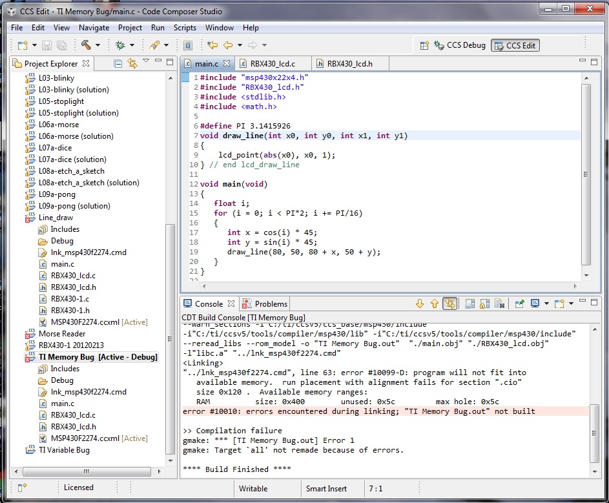Select the TI Memory Bug project
The image size is (609, 503).
92,357
